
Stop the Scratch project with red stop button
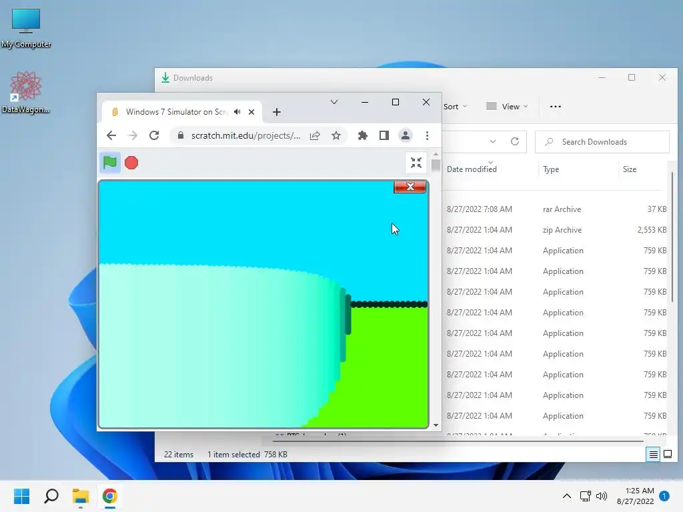[x=131, y=163]
